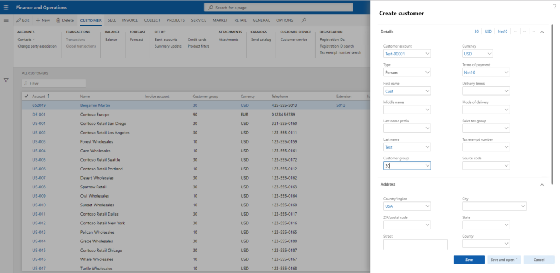Click the Cancel button
The width and height of the screenshot is (560, 273).
tap(539, 260)
